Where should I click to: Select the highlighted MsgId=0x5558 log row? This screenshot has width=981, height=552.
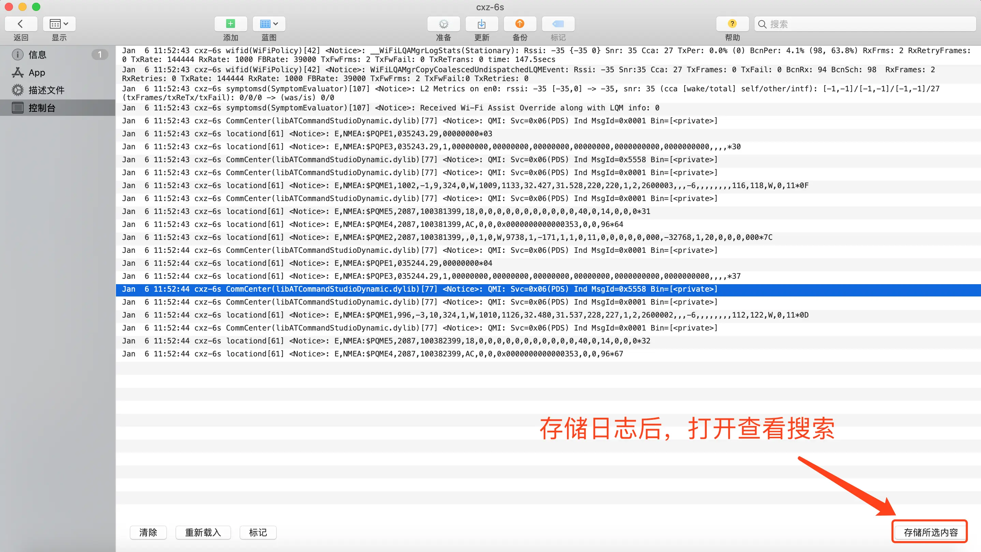pos(419,289)
